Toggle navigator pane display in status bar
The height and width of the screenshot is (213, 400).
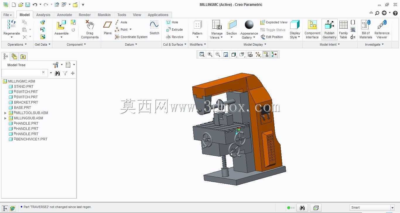click(5, 208)
